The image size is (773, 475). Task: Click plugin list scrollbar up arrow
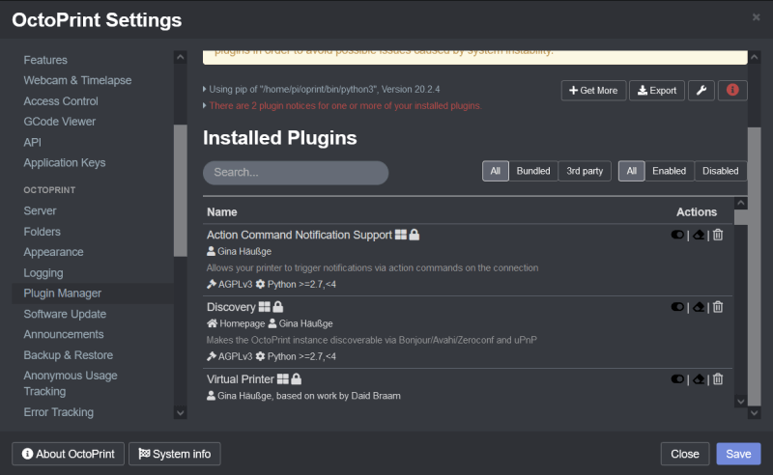coord(740,203)
